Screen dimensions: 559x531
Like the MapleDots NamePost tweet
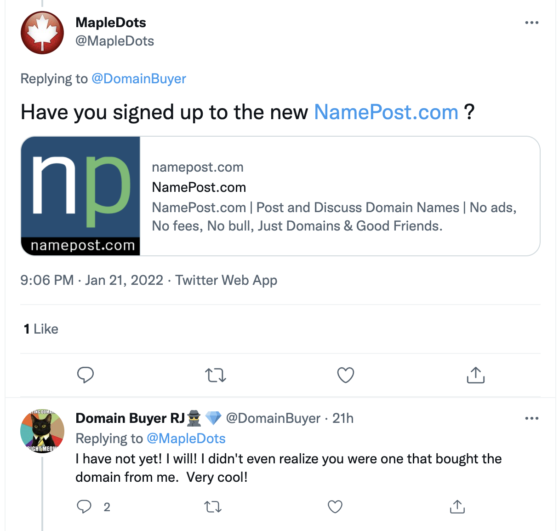(346, 375)
